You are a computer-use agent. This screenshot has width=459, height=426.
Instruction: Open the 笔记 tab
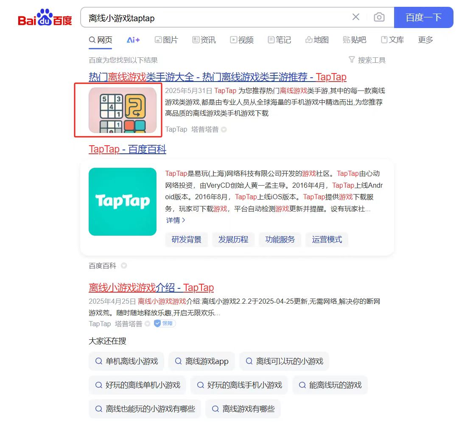point(279,40)
